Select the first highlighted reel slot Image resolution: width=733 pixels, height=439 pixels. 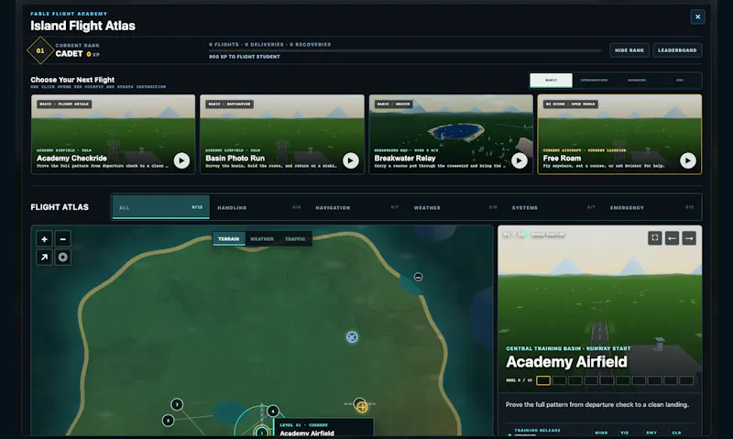pyautogui.click(x=543, y=380)
